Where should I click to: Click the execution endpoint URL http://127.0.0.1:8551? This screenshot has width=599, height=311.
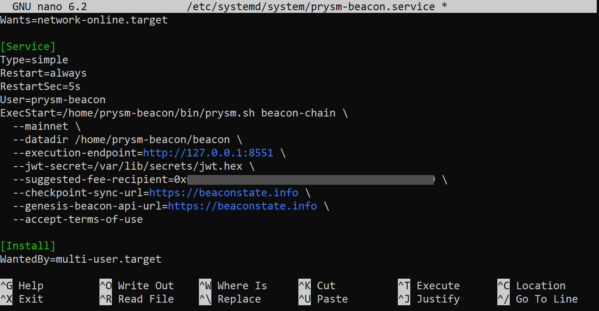click(x=208, y=153)
